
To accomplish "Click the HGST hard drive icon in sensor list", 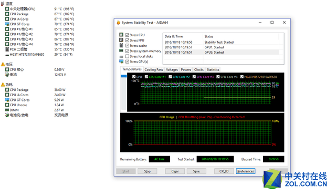I will (x=7, y=55).
